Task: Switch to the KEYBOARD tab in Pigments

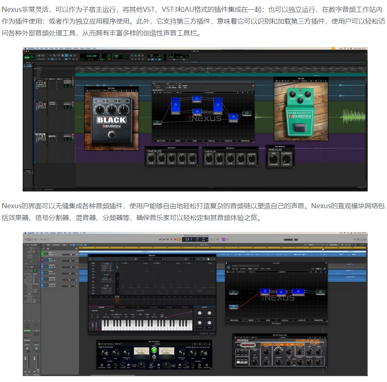Action: pyautogui.click(x=101, y=307)
